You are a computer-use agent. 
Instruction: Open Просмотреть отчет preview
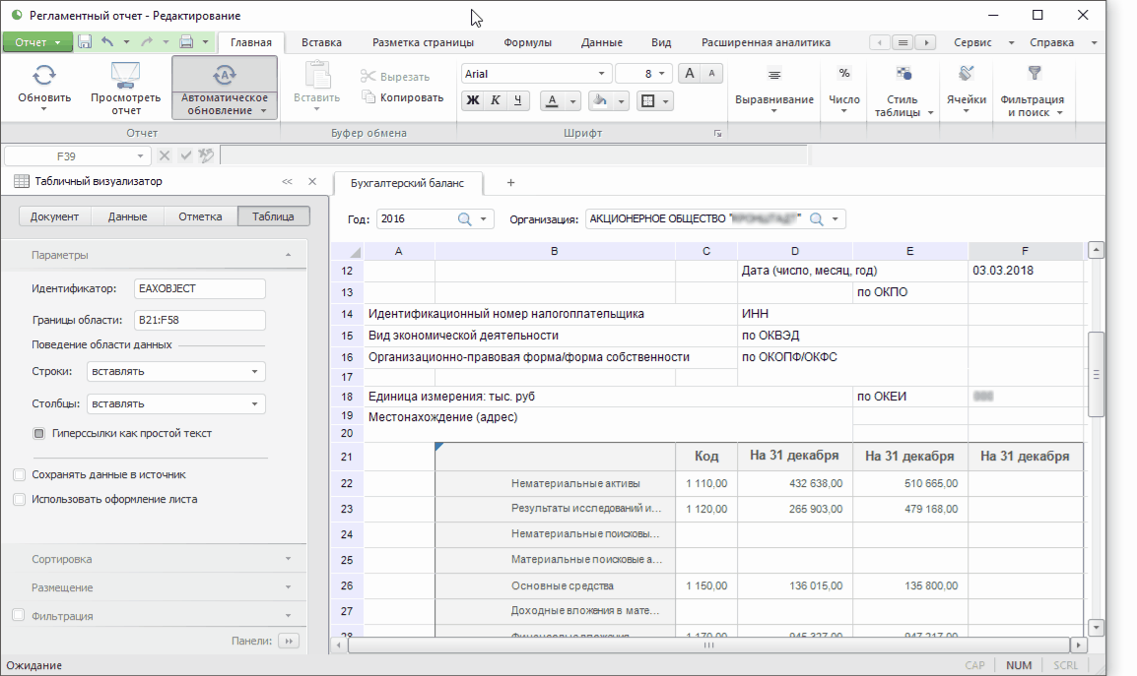(125, 75)
